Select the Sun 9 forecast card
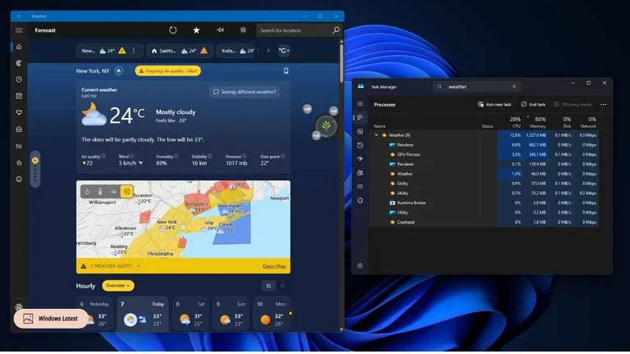Image resolution: width=630 pixels, height=354 pixels. pos(231,314)
